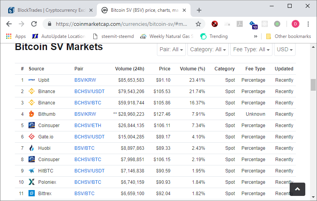Sort by the Price column header

165,69
